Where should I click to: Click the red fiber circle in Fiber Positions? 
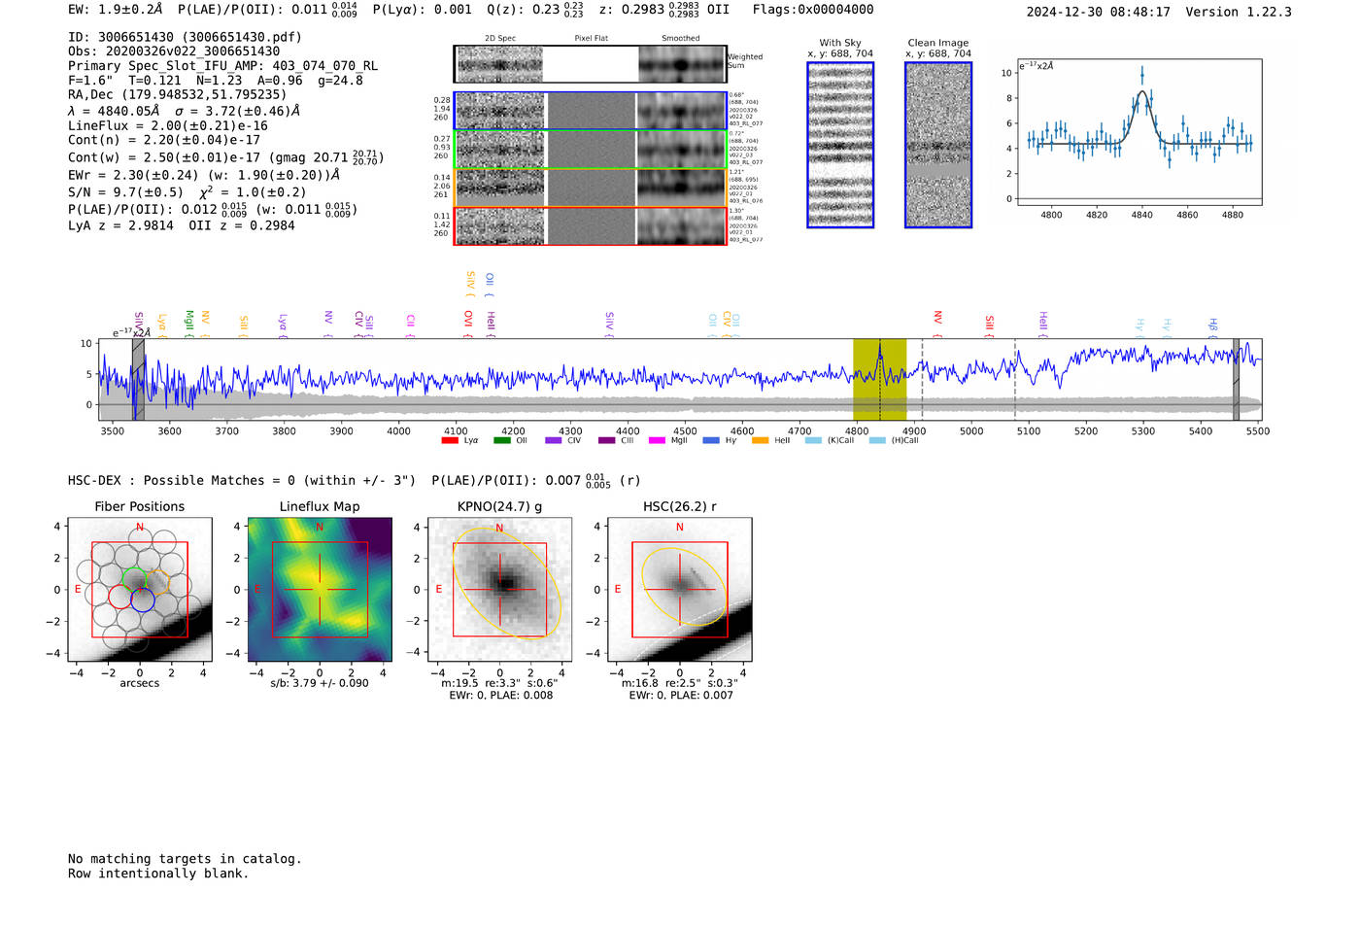click(x=120, y=597)
